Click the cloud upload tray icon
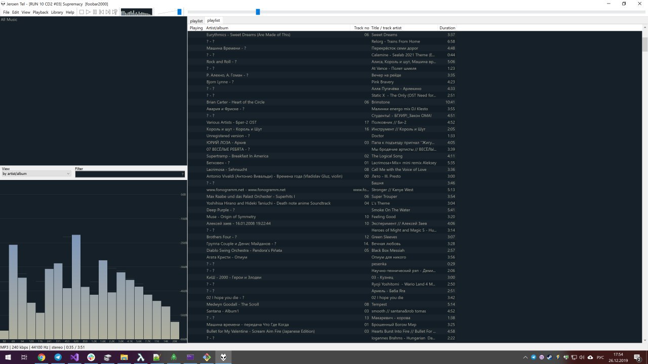This screenshot has height=364, width=648. point(590,357)
